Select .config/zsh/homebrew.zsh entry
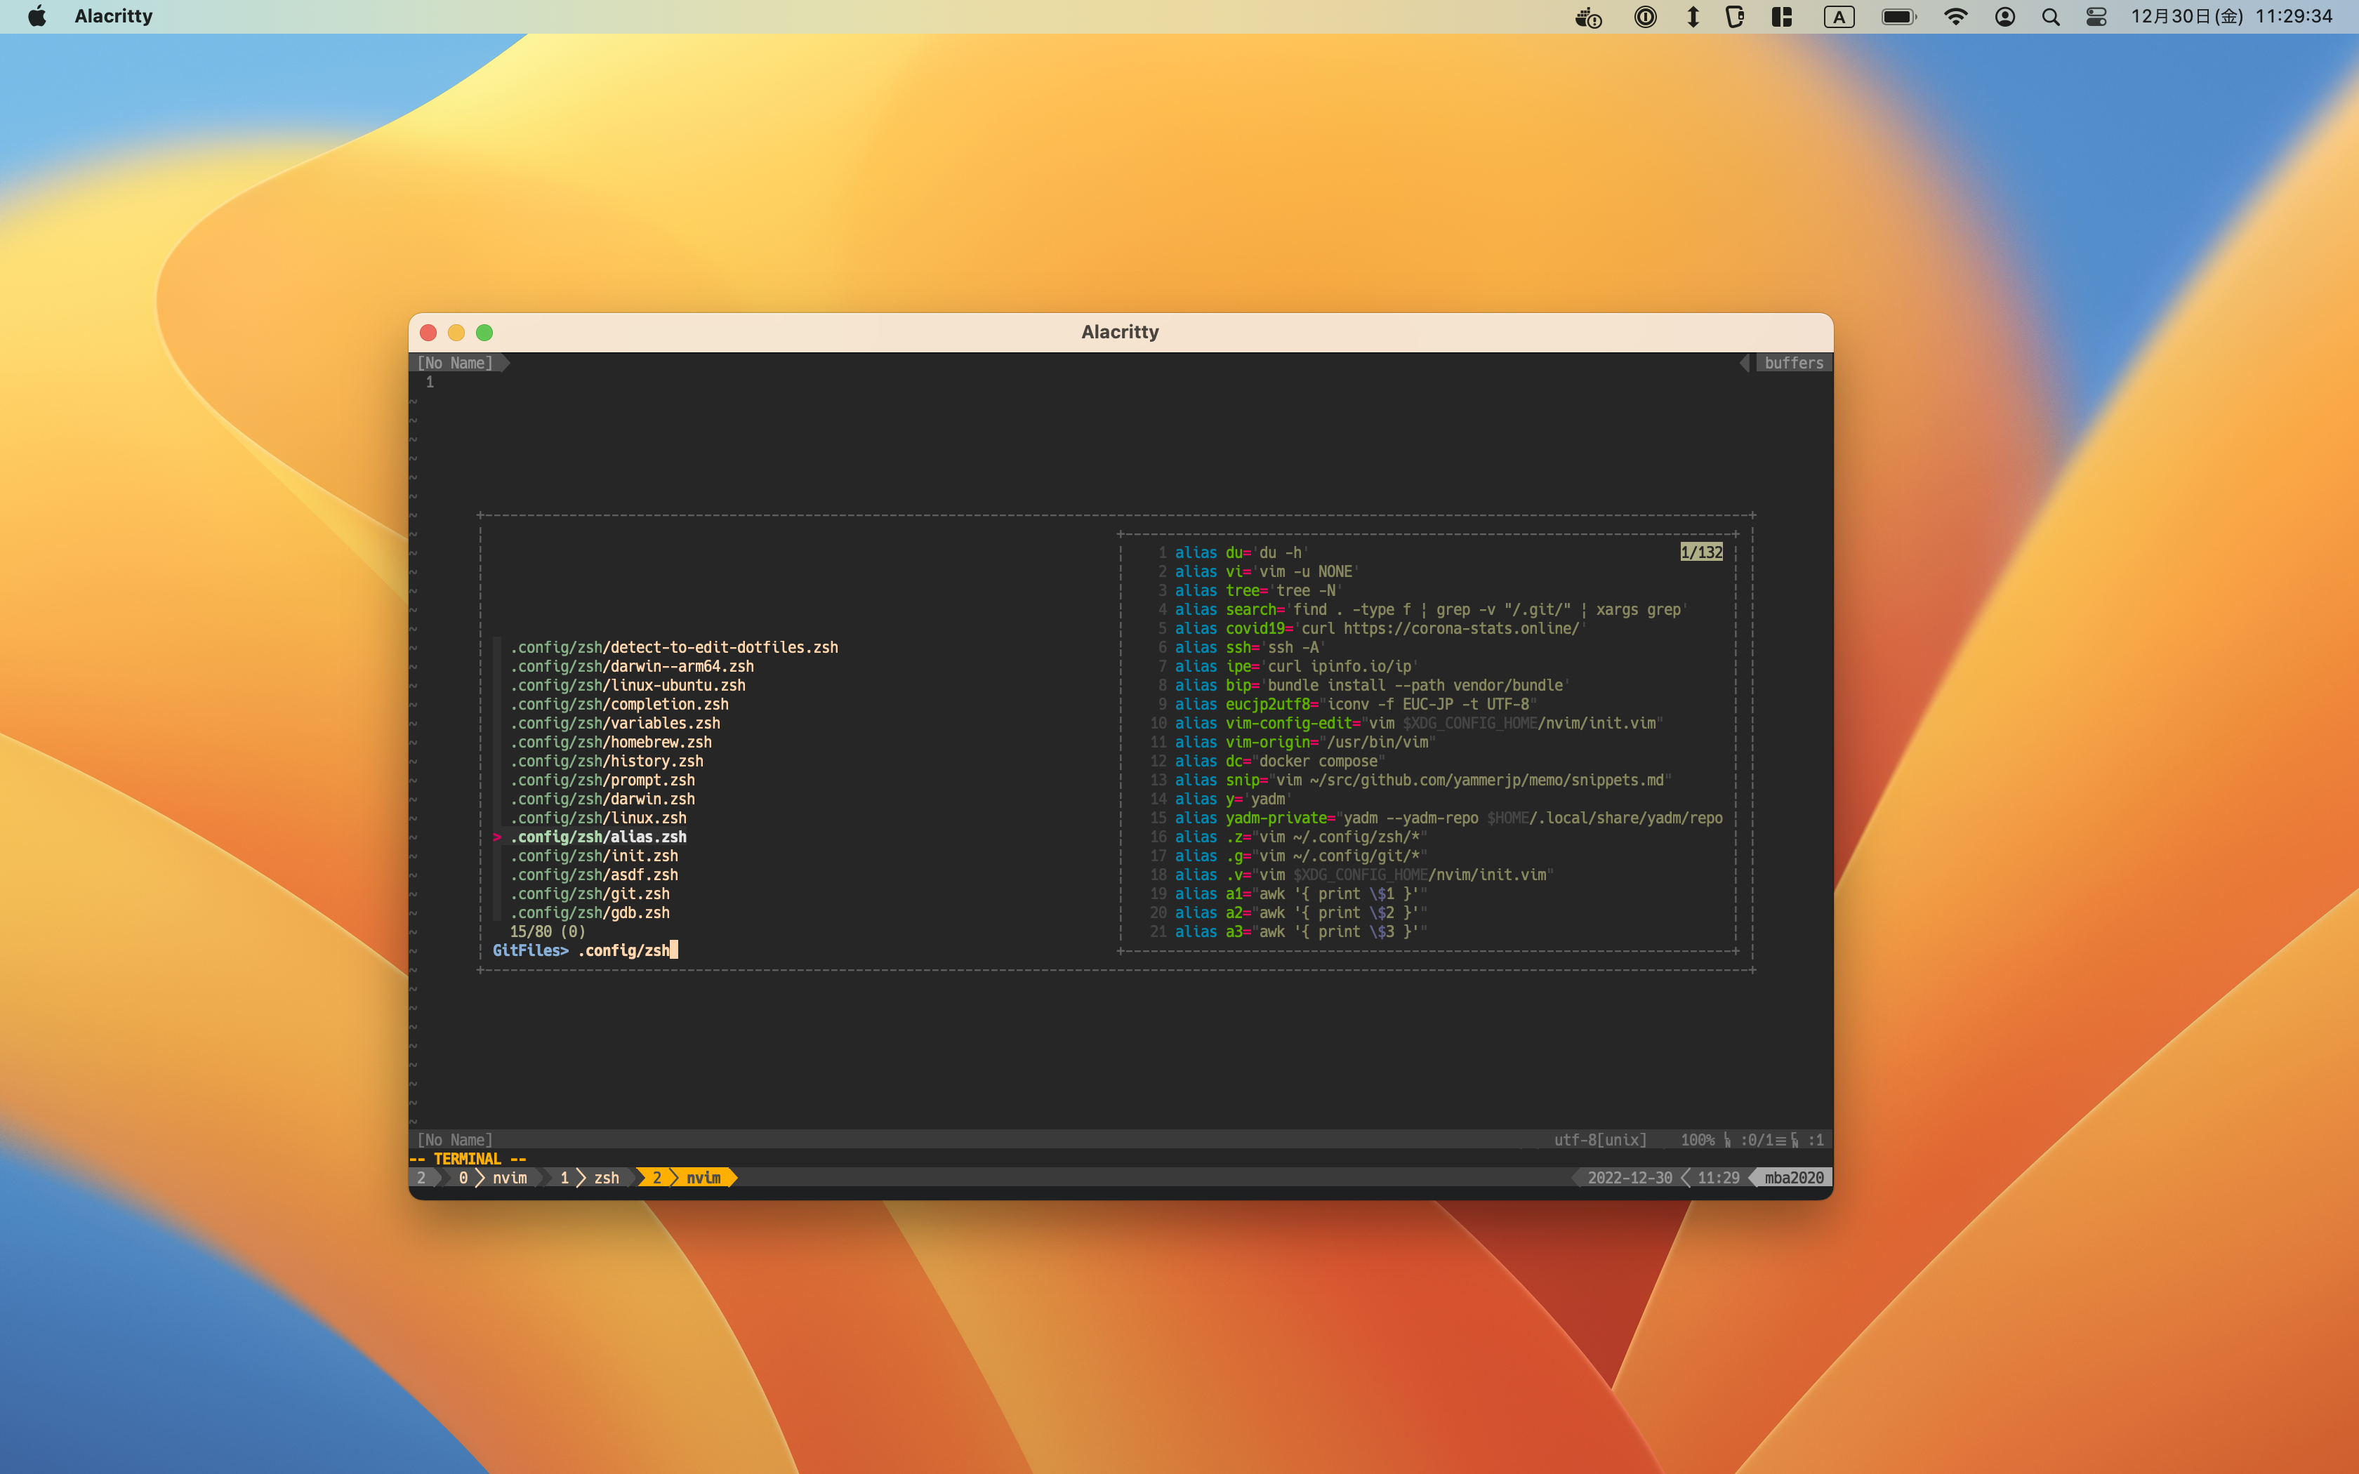 [x=612, y=742]
